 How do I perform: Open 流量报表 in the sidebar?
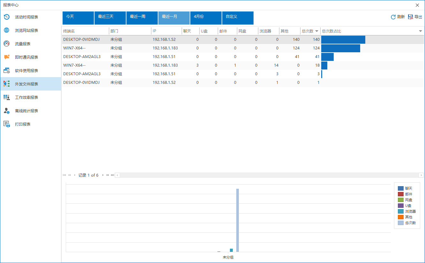coord(31,44)
